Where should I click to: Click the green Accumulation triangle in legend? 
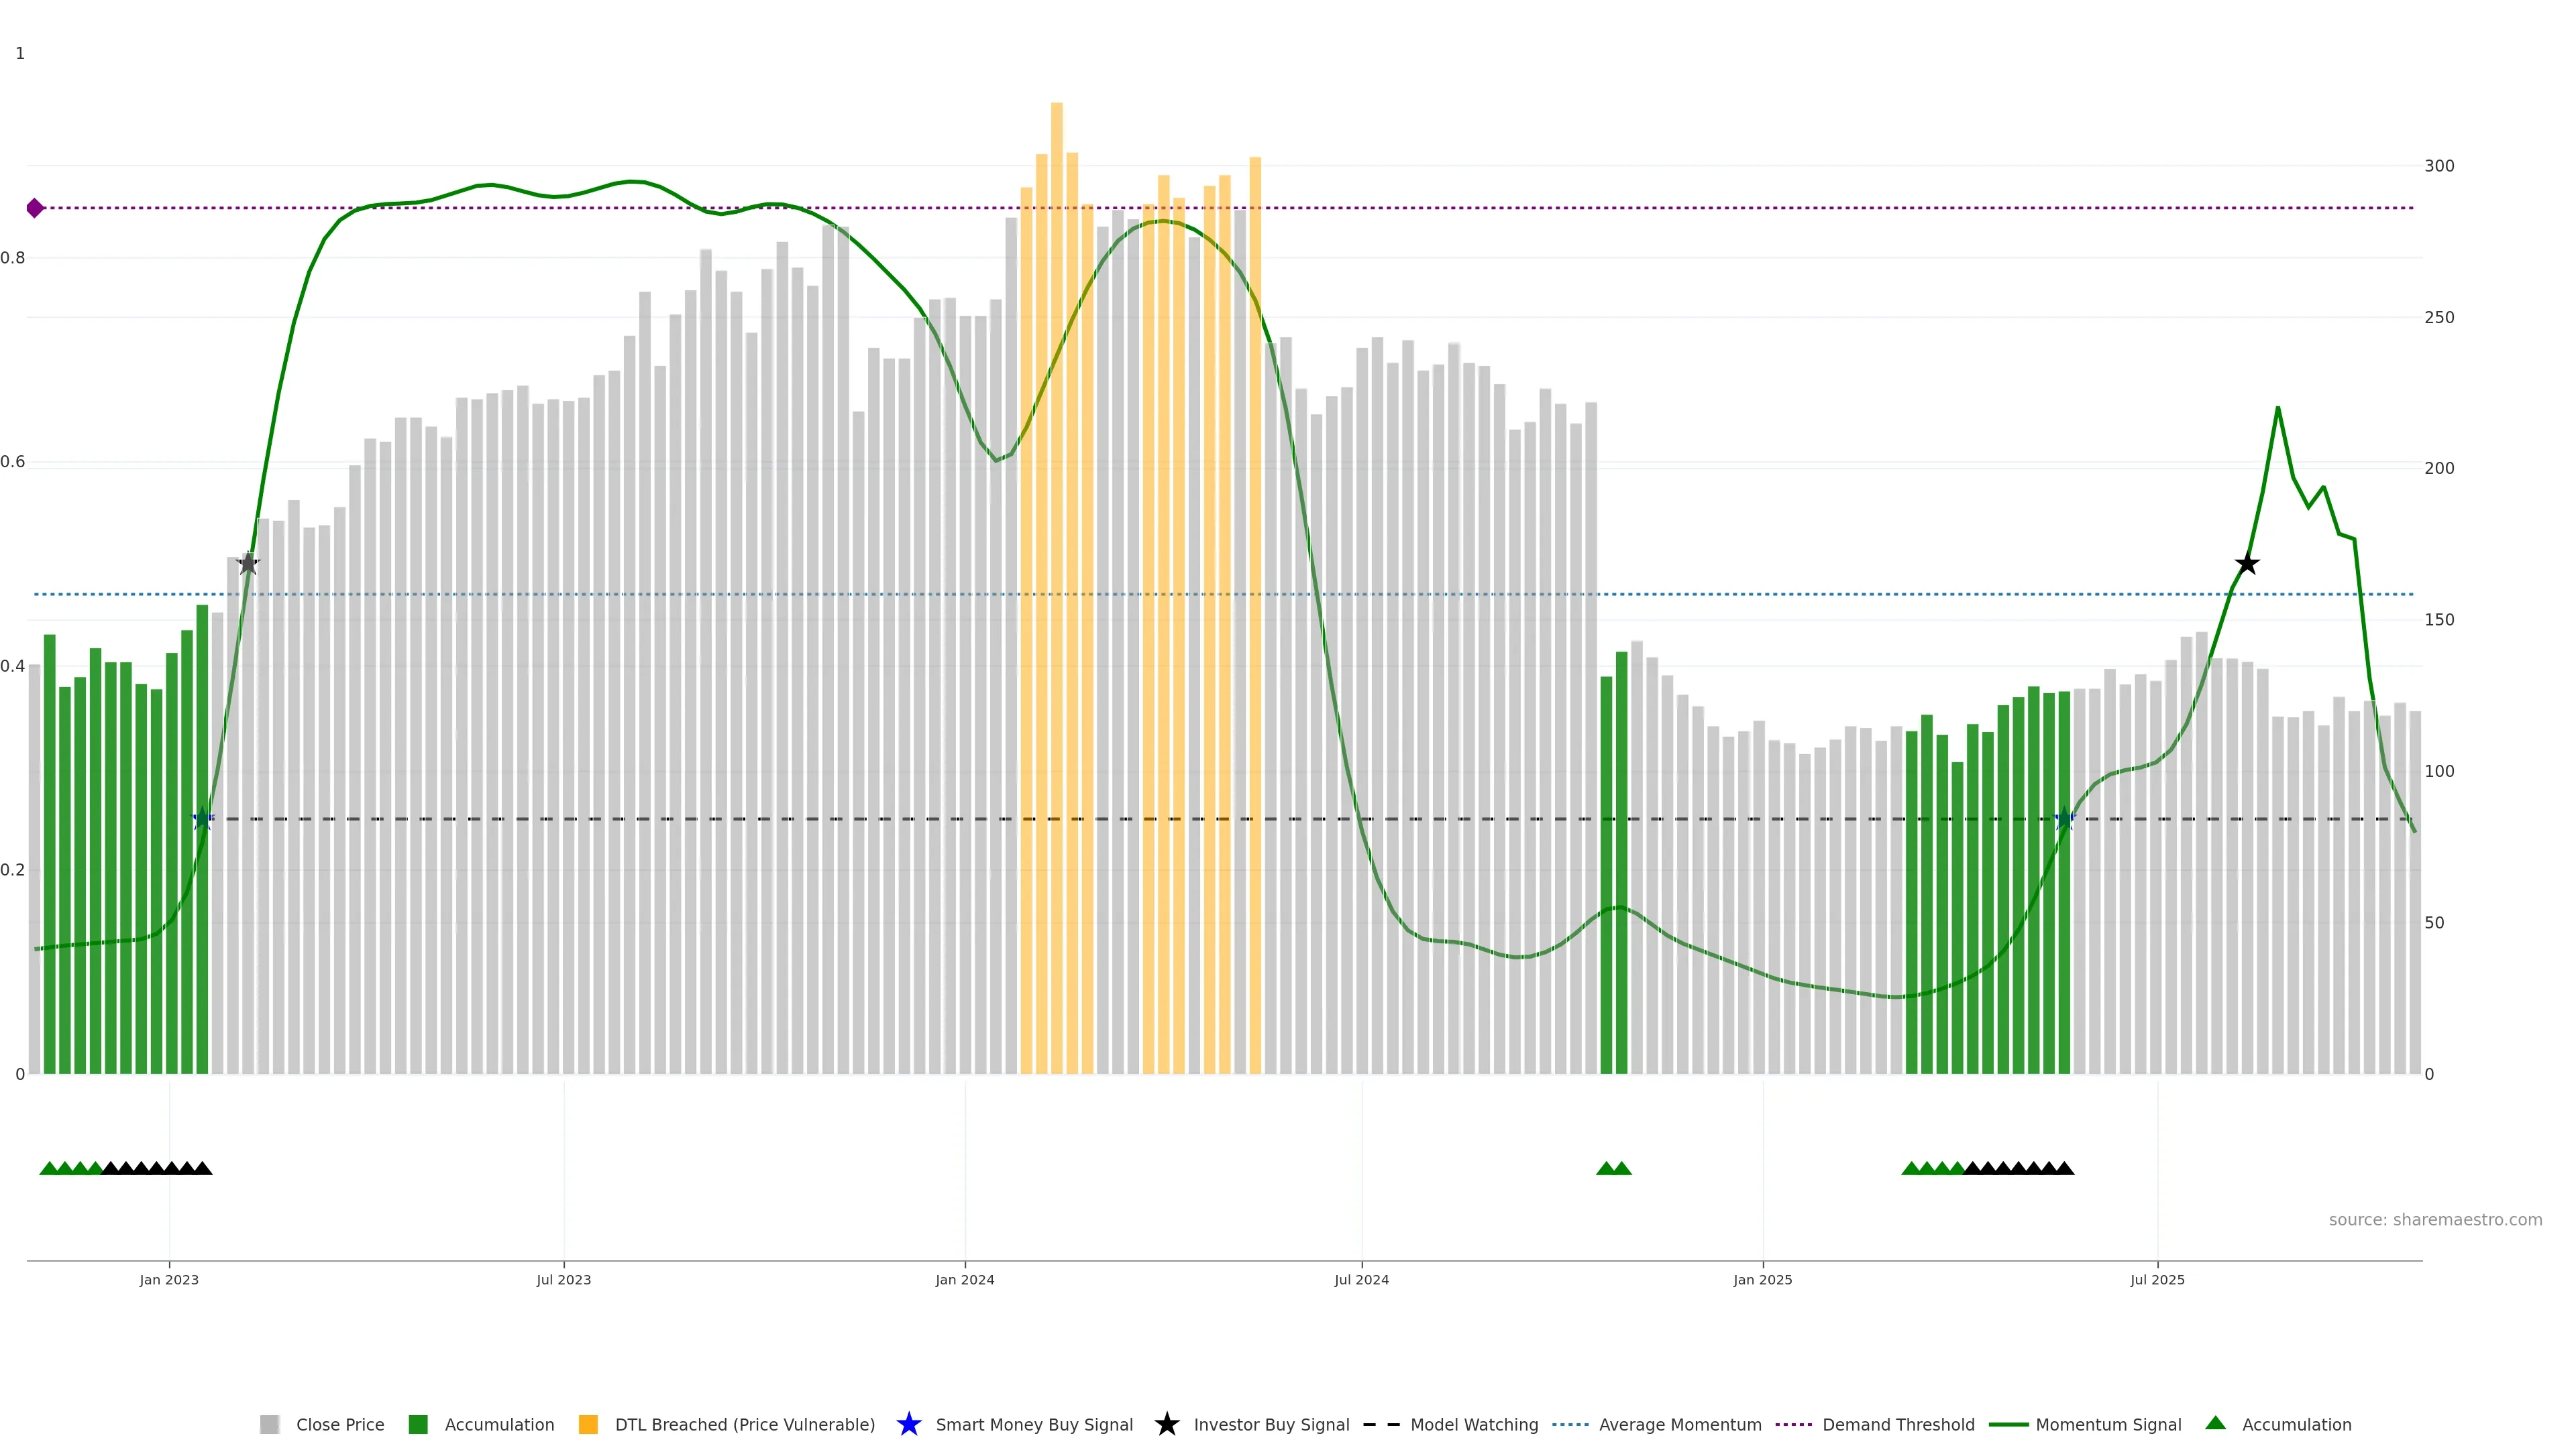click(x=2215, y=1423)
